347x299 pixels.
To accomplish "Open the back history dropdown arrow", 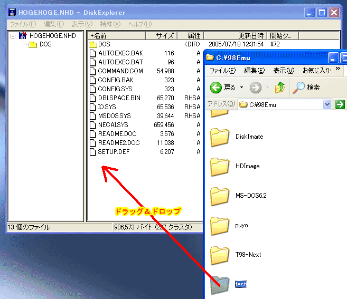I will coord(241,88).
